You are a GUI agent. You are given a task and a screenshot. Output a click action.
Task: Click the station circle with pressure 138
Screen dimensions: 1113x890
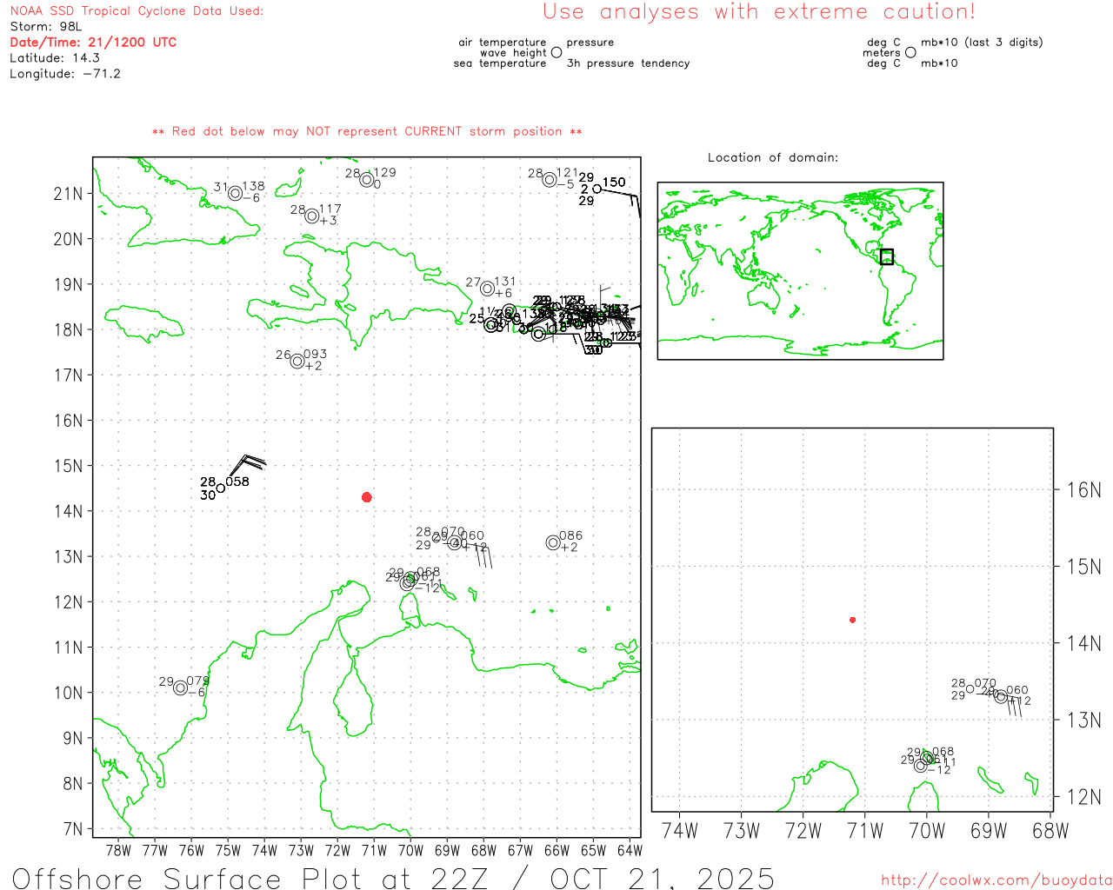click(x=236, y=193)
